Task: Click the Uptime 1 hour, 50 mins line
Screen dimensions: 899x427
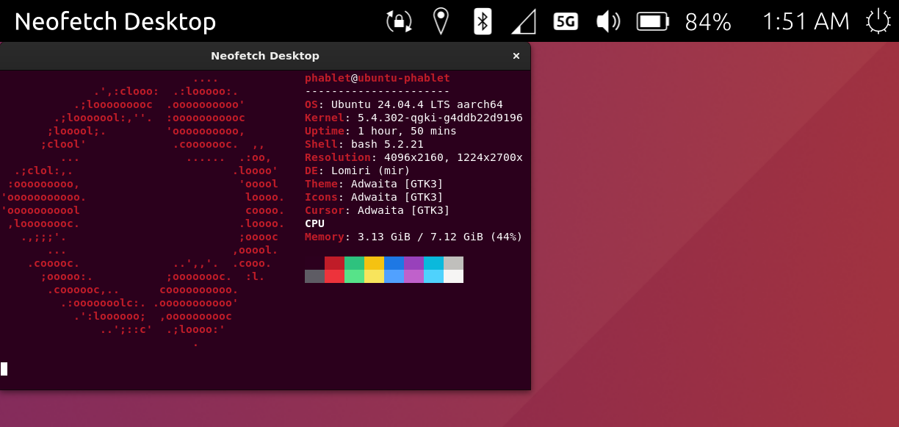Action: pos(380,131)
